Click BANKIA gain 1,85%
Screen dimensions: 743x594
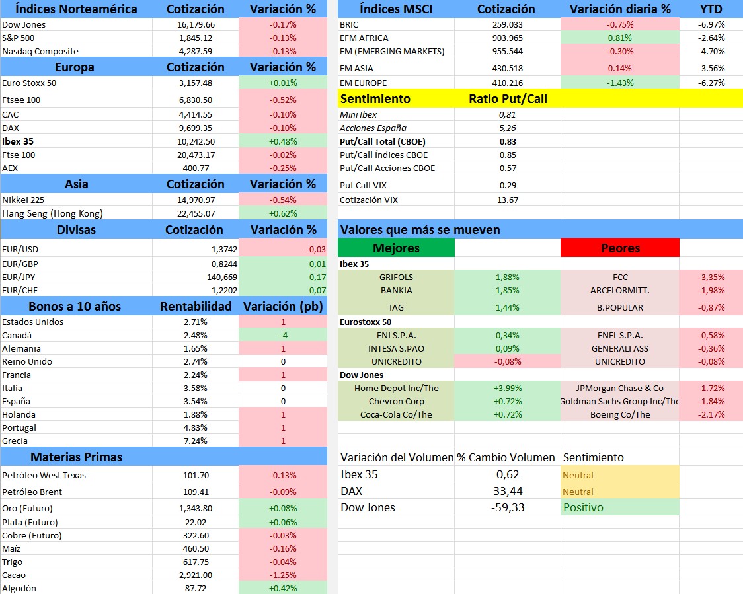point(508,290)
